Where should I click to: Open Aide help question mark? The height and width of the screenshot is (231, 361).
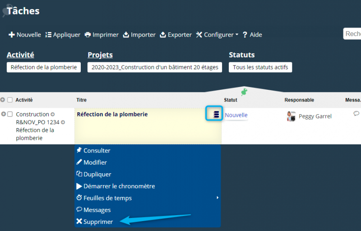(245, 35)
